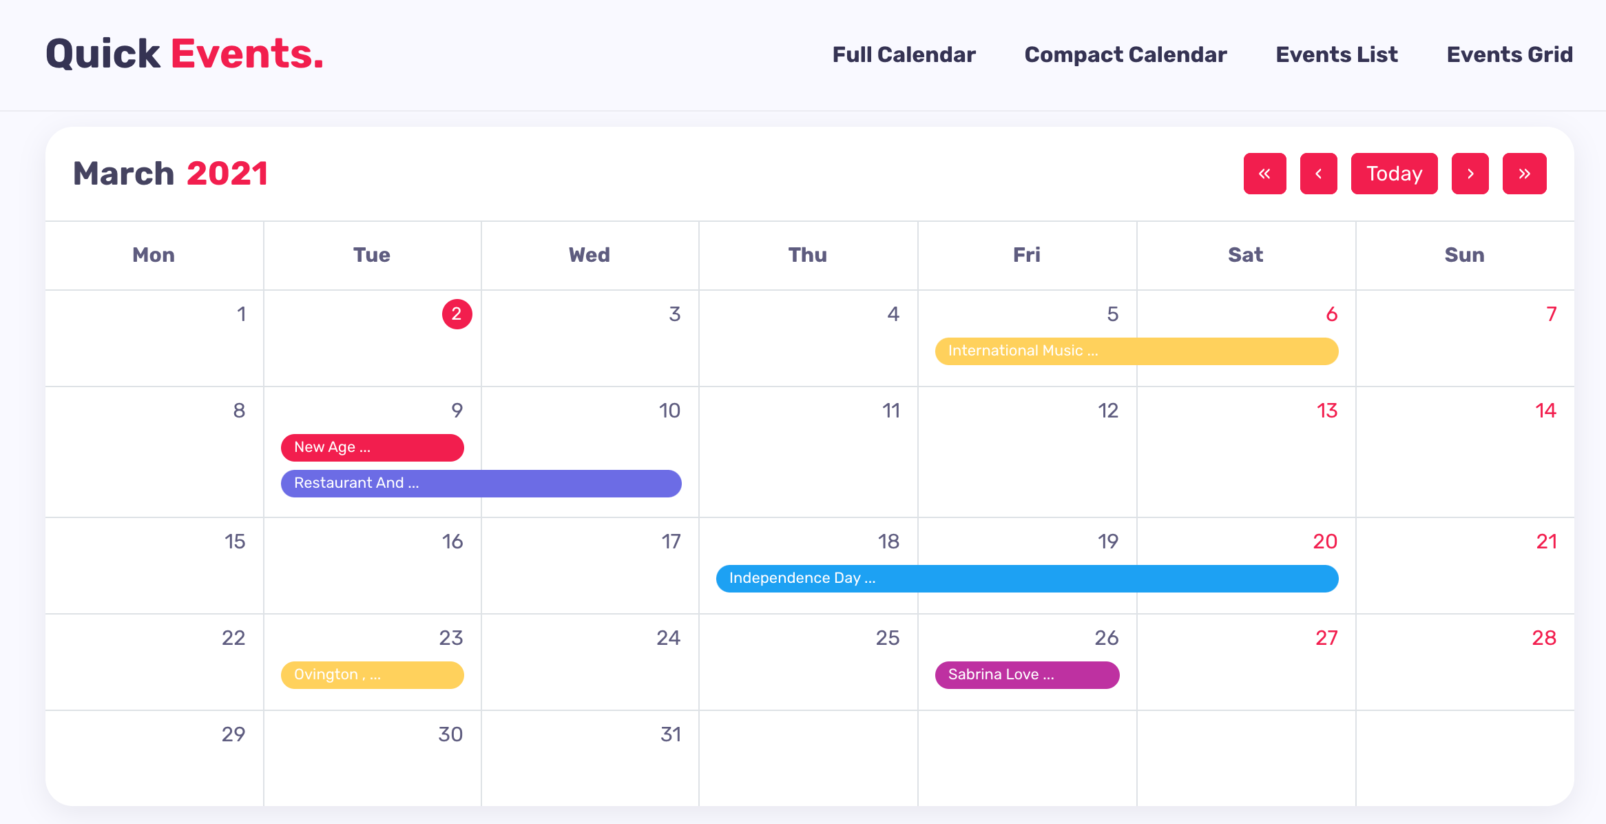The height and width of the screenshot is (824, 1606).
Task: Jump to next year with double-right arrow
Action: tap(1524, 174)
